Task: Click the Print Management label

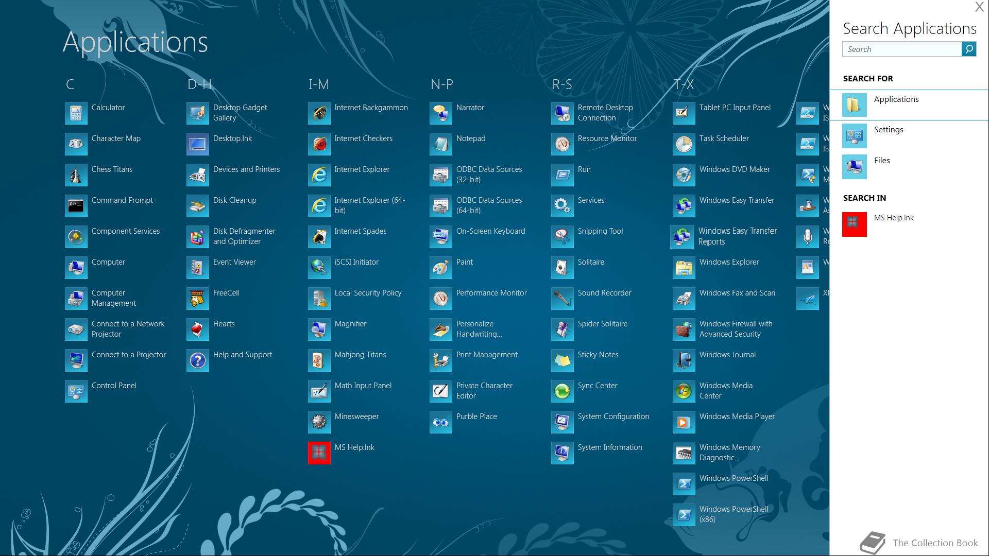Action: click(487, 355)
